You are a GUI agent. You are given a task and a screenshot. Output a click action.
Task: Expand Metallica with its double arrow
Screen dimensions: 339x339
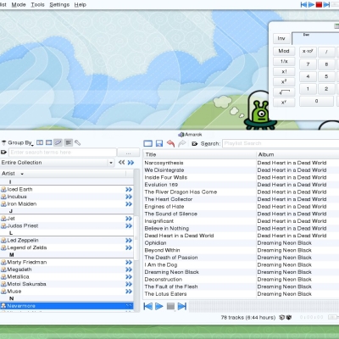pos(129,277)
